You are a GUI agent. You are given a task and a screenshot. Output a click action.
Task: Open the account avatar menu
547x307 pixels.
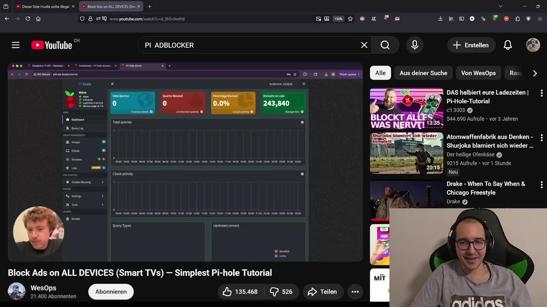click(x=533, y=45)
